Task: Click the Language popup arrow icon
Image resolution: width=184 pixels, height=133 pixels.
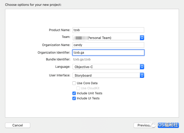Action: tap(142, 67)
